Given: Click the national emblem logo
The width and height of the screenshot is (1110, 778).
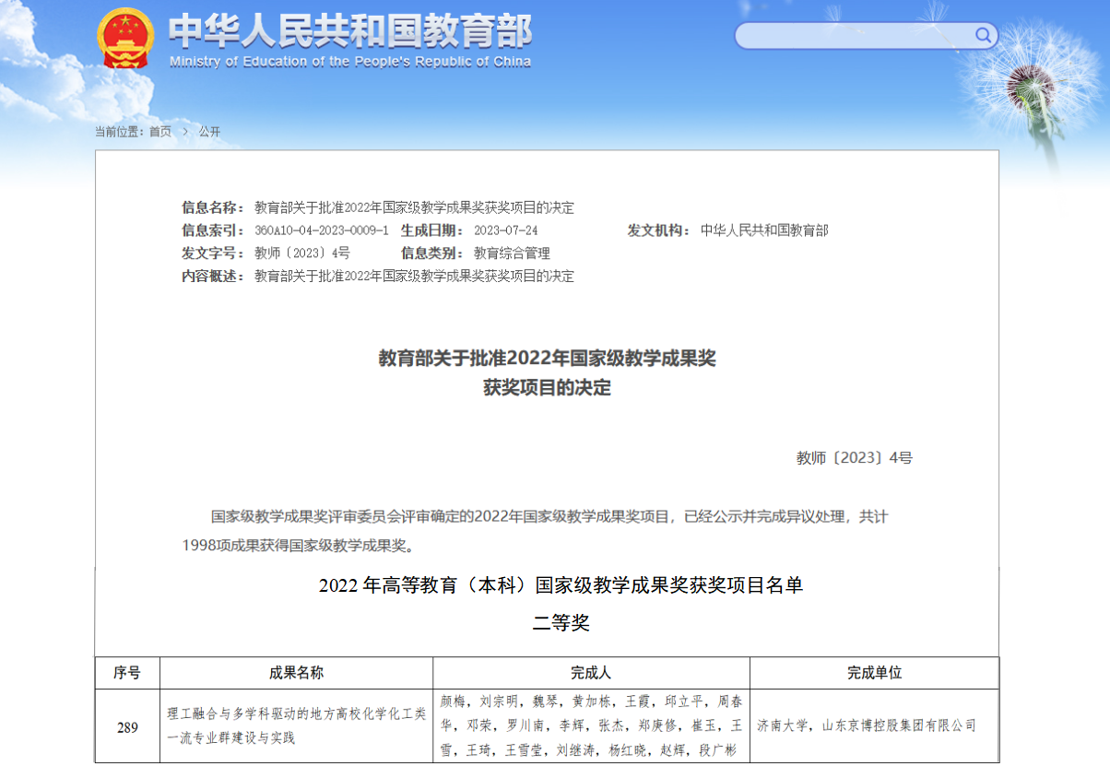Looking at the screenshot, I should pyautogui.click(x=127, y=38).
